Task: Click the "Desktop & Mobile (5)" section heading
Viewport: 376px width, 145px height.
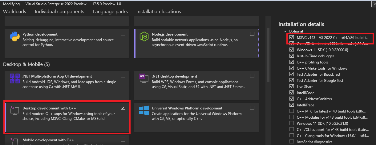Action: pos(26,64)
